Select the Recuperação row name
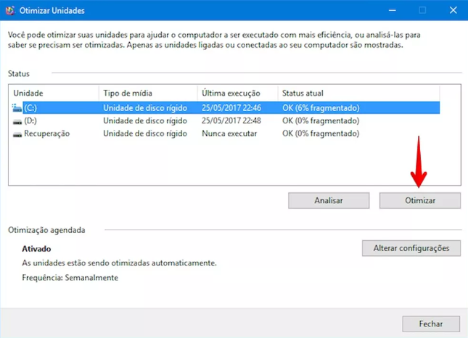Viewport: 468px width, 338px height. tap(47, 133)
